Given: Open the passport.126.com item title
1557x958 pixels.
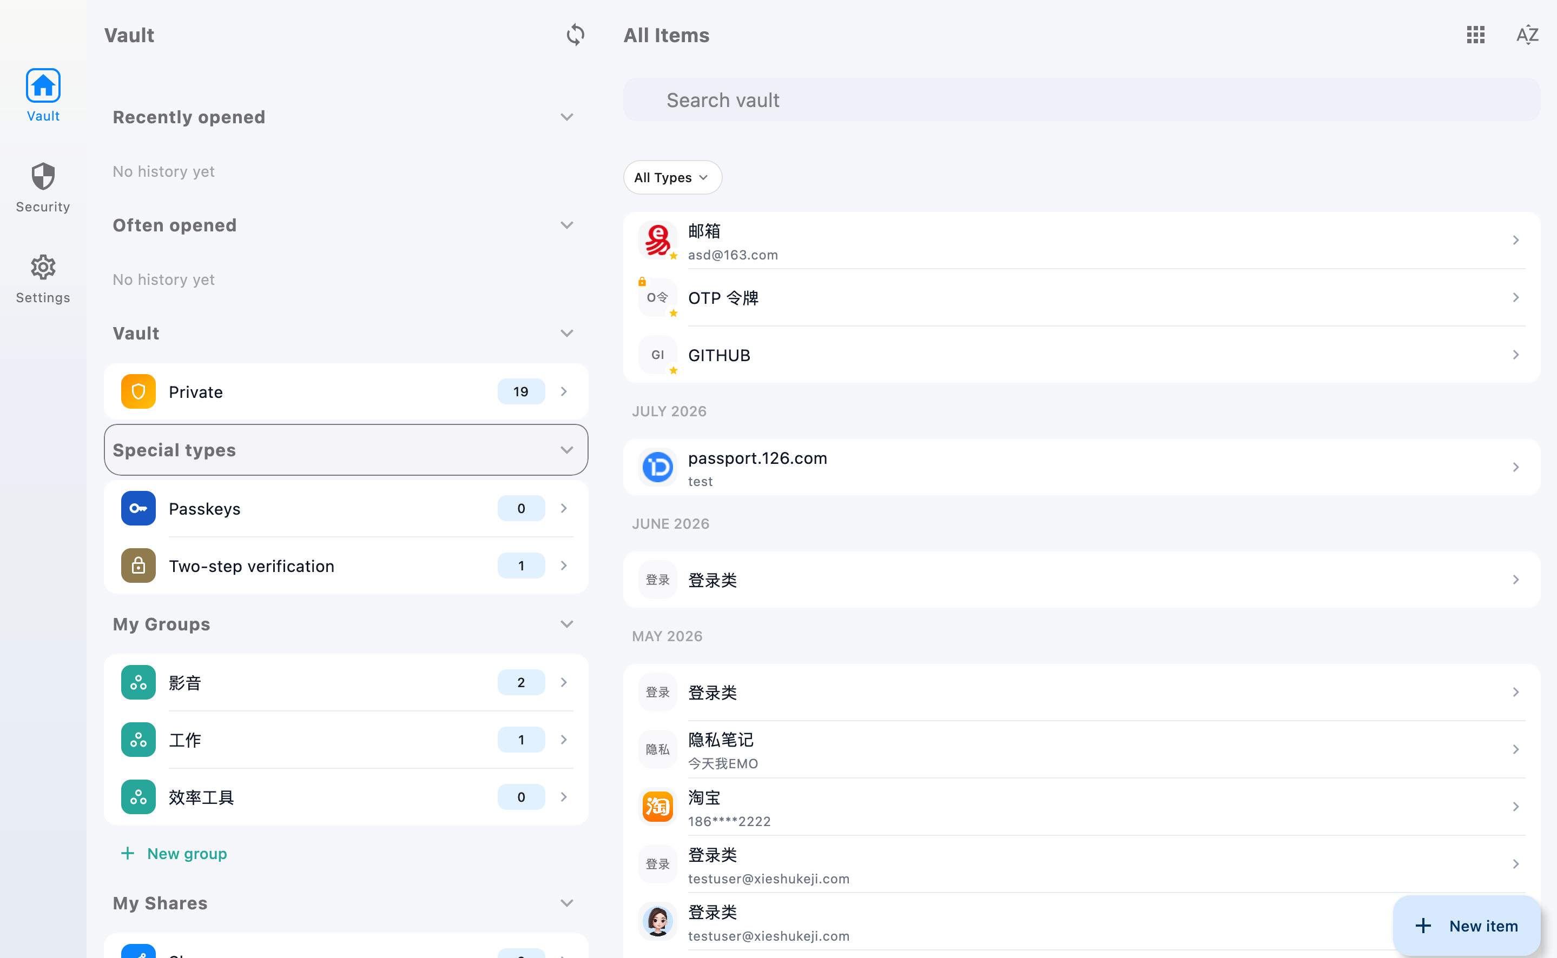Looking at the screenshot, I should click(x=757, y=458).
